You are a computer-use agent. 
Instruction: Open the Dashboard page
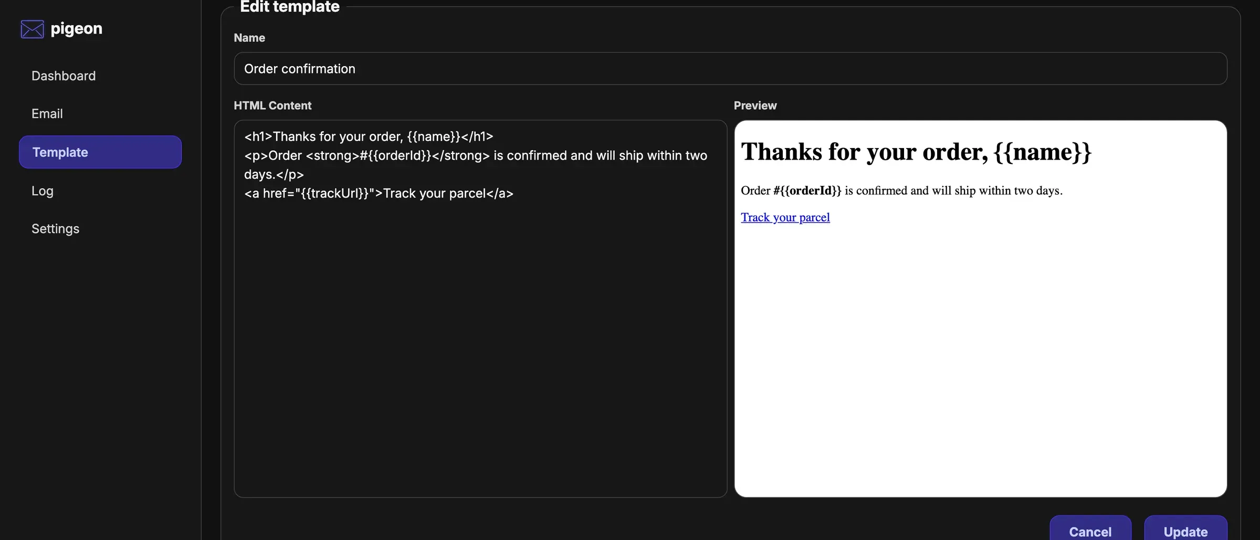pyautogui.click(x=64, y=76)
